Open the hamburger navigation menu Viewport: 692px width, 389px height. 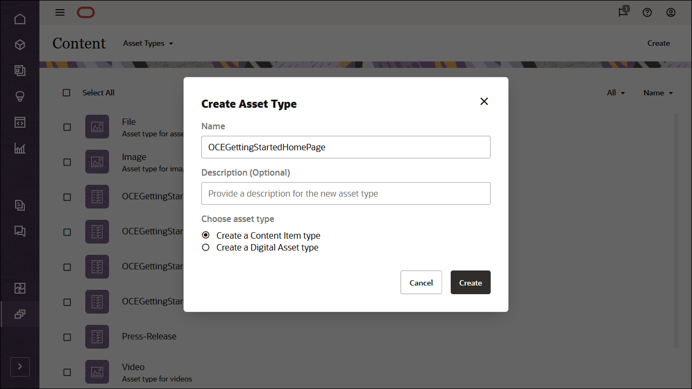click(60, 12)
